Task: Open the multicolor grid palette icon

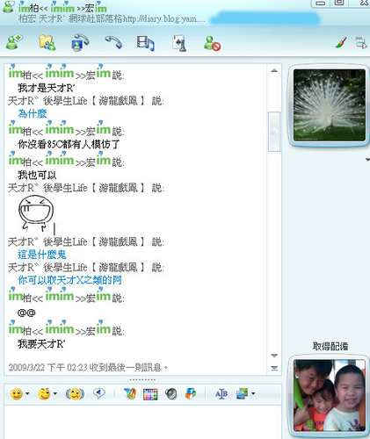Action: (x=150, y=394)
